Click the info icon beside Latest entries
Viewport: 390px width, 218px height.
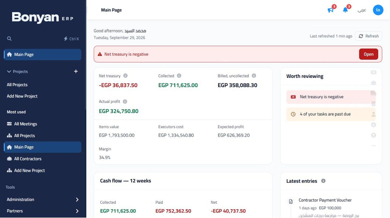323,181
